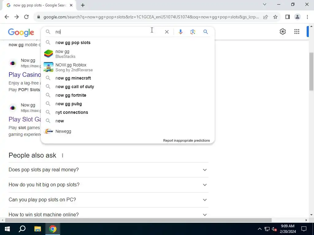
Task: Click the Chrome forward arrow
Action: (x=17, y=17)
